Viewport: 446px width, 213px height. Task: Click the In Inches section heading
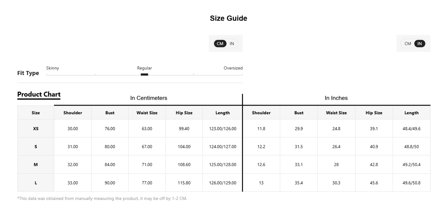336,98
